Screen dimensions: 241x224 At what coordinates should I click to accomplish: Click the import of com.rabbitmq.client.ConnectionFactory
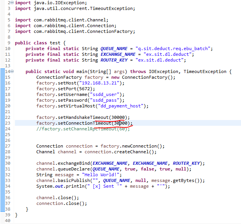tap(75, 31)
